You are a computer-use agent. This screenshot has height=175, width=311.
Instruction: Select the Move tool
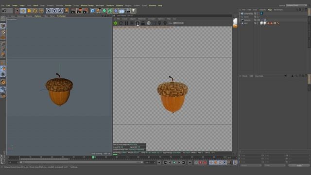(23, 11)
